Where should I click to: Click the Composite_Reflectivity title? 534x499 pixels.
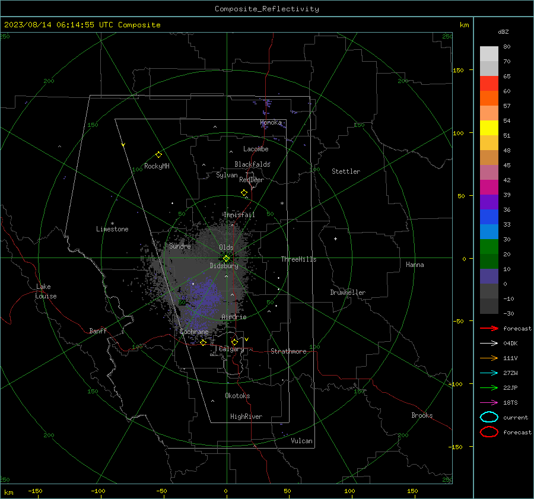pyautogui.click(x=267, y=8)
